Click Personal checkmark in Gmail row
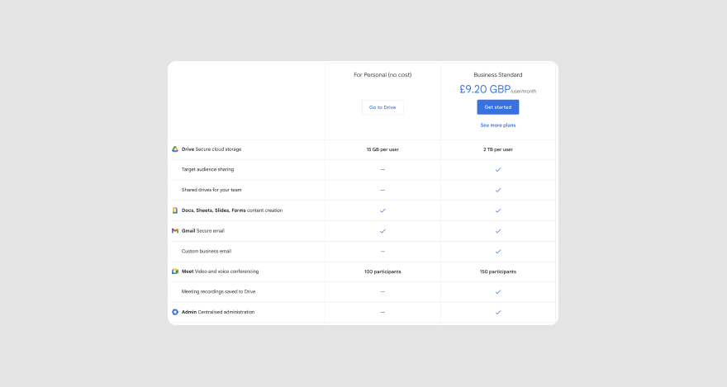 click(383, 230)
